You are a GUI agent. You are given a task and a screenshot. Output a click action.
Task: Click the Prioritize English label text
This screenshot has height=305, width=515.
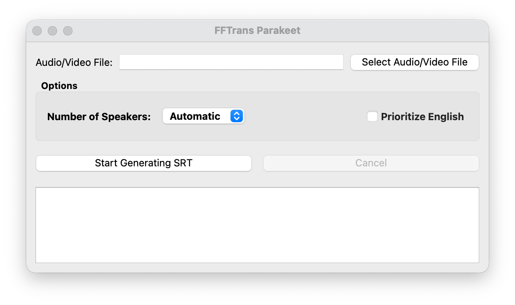click(422, 117)
